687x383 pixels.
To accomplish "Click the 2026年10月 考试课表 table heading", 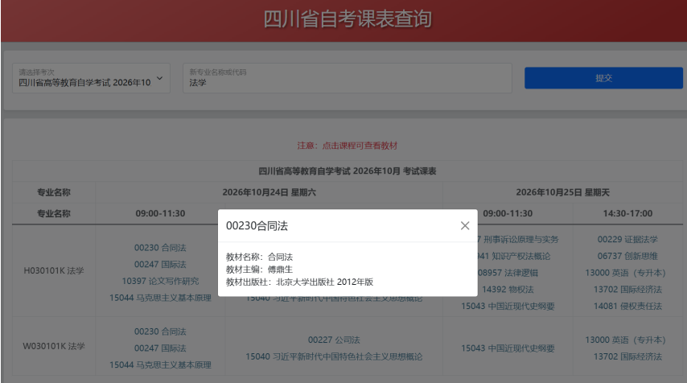I will [x=347, y=171].
